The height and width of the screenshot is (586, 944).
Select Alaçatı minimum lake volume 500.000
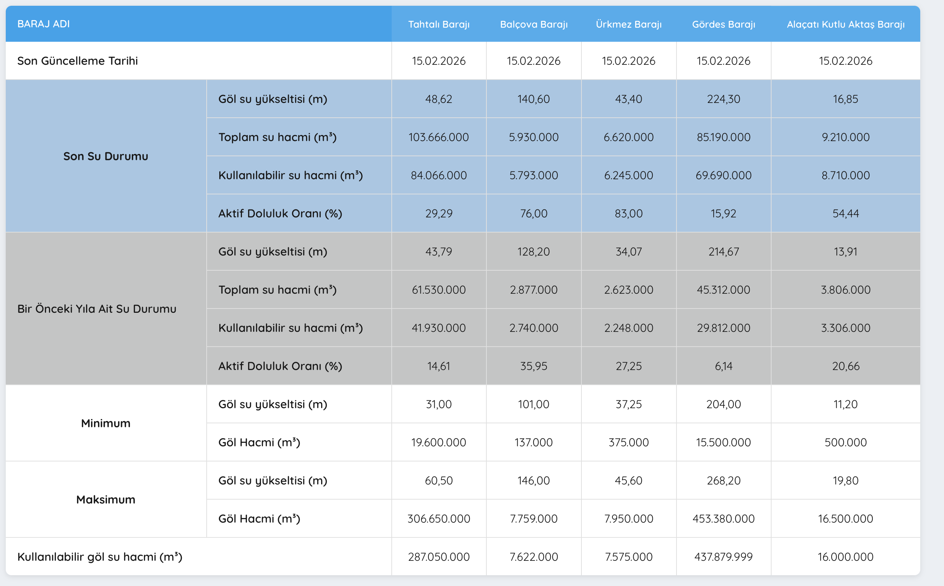pyautogui.click(x=845, y=442)
